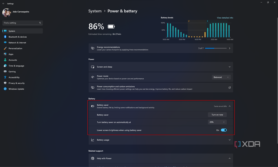
Task: Click the Privacy & security shield icon
Action: pyautogui.click(x=5, y=83)
